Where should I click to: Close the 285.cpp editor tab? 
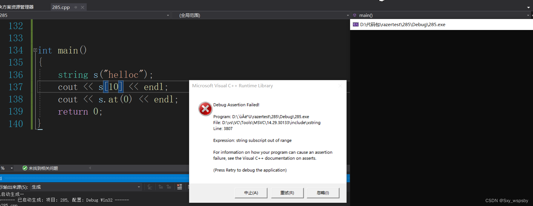click(x=83, y=7)
